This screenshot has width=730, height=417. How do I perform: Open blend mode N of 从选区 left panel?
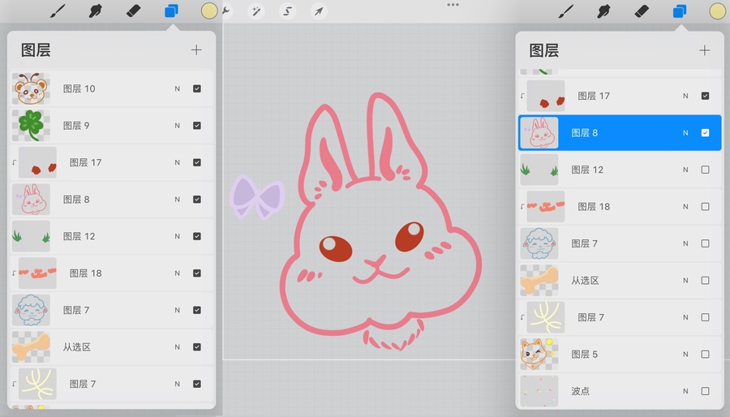pyautogui.click(x=178, y=347)
